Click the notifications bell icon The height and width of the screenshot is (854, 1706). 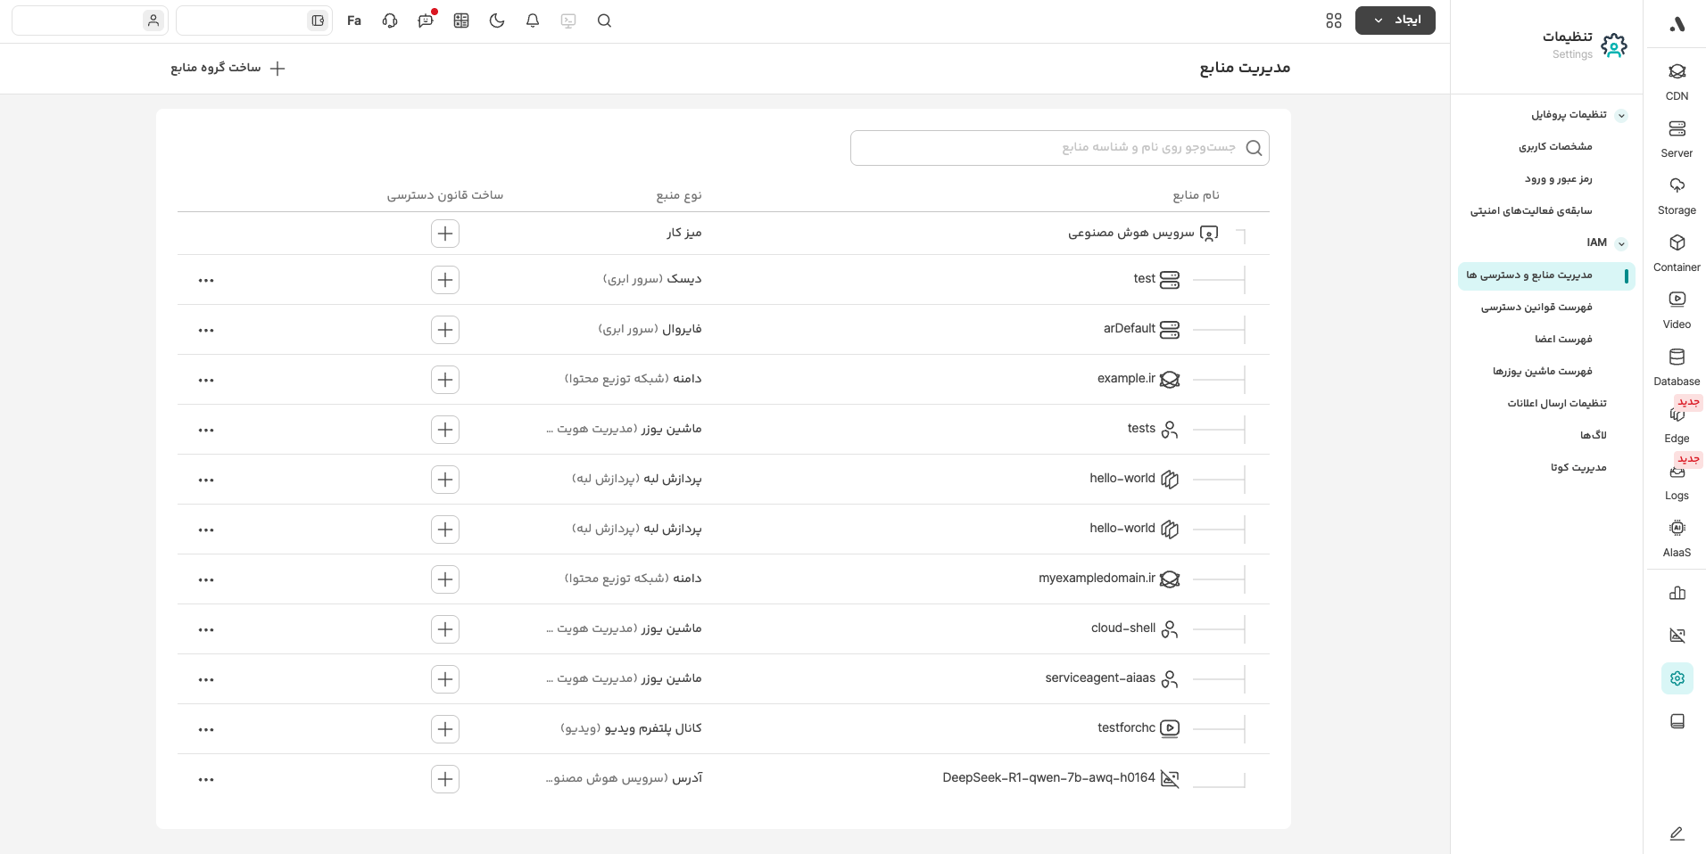pos(533,21)
